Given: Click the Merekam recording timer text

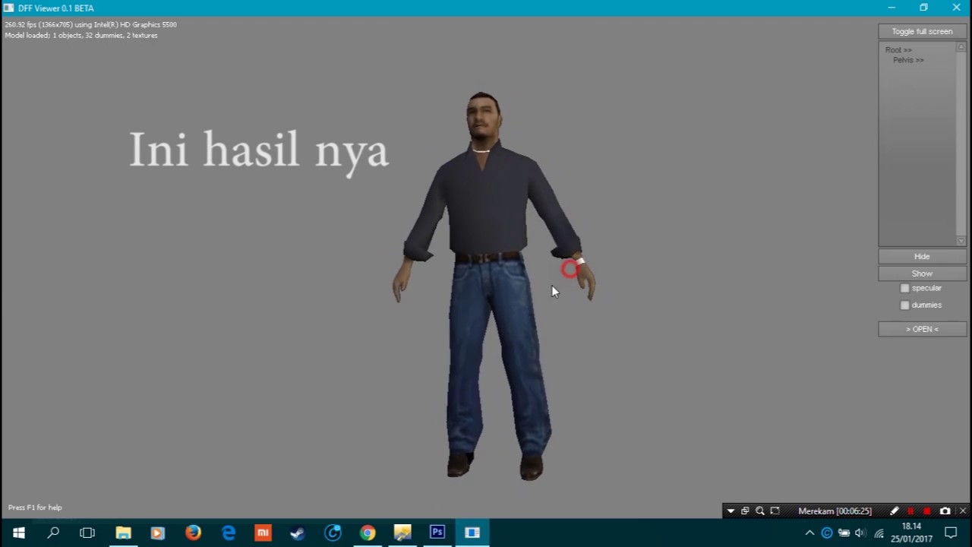Looking at the screenshot, I should pyautogui.click(x=835, y=511).
